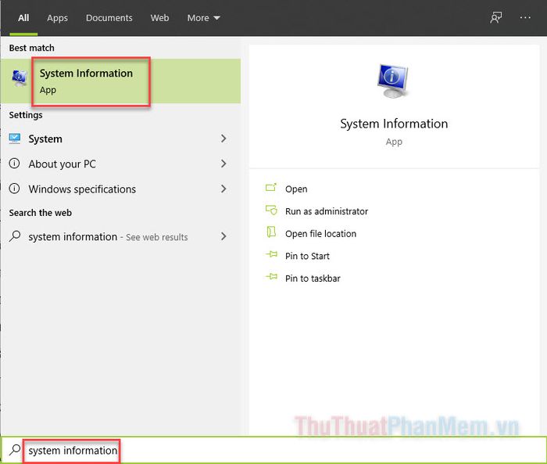Switch to the Apps tab

57,18
